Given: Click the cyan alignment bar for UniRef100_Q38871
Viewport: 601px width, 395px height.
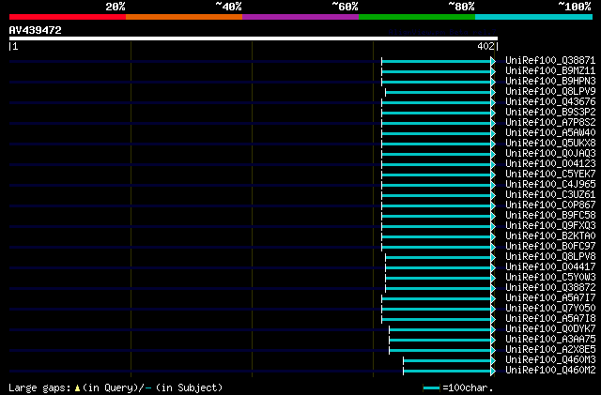Looking at the screenshot, I should (x=439, y=61).
